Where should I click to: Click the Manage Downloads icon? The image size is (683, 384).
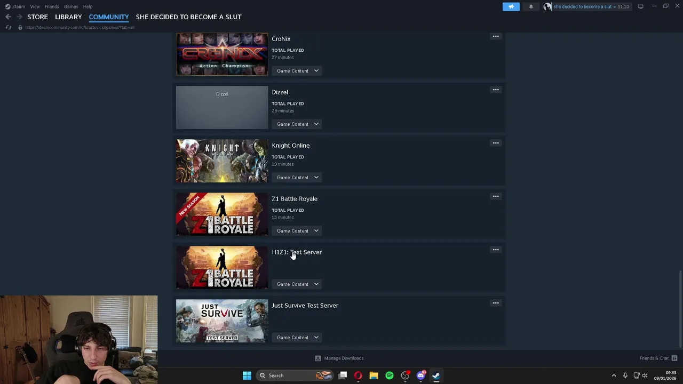(x=318, y=358)
